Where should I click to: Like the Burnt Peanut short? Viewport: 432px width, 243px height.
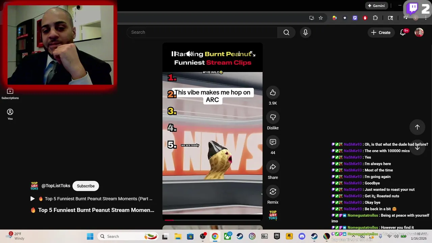(x=273, y=92)
